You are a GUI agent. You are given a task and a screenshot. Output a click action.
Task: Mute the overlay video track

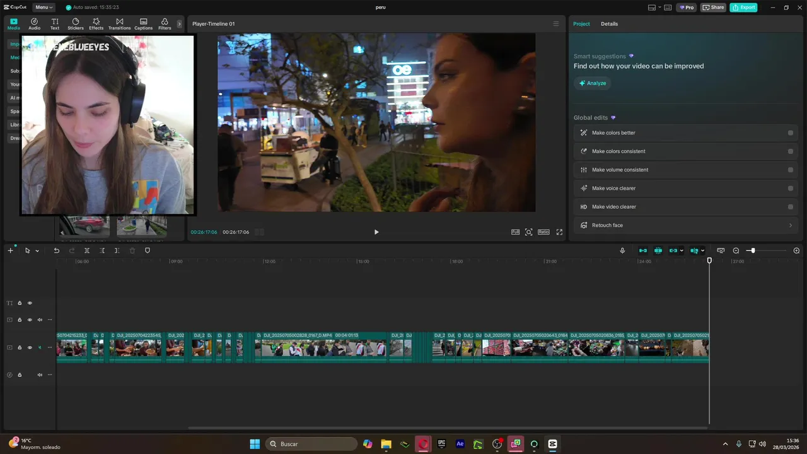click(x=40, y=320)
